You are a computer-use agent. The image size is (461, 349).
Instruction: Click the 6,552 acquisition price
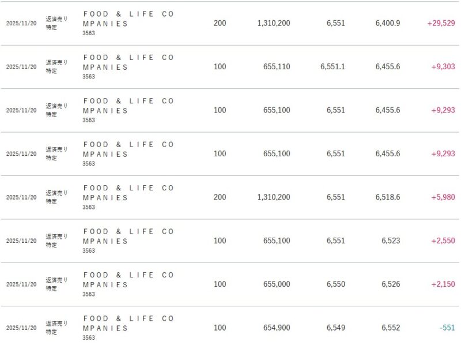point(390,328)
